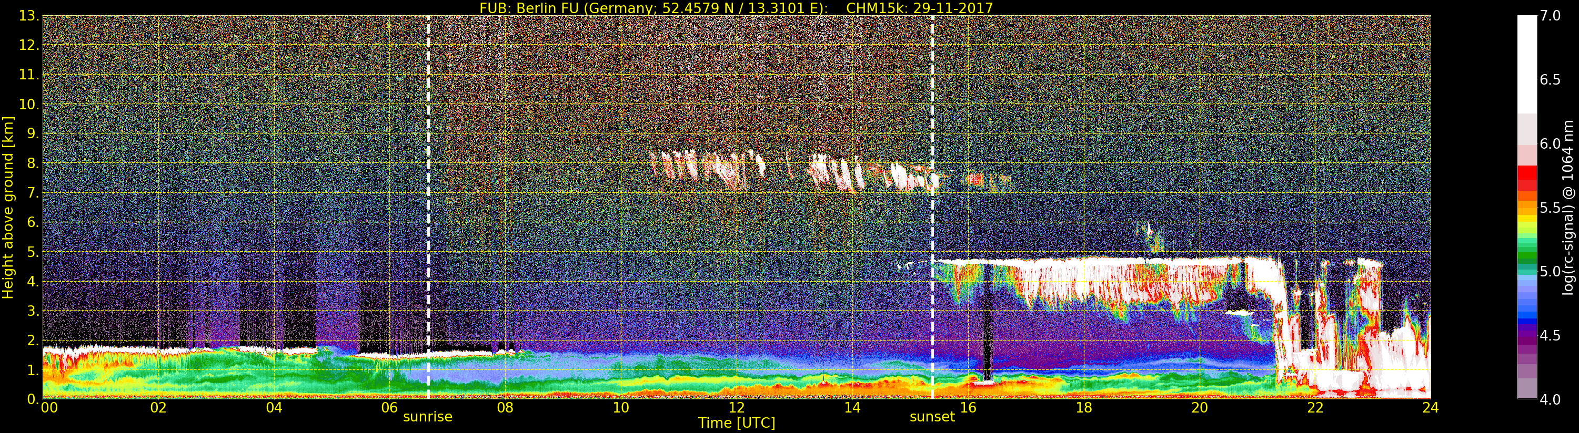Click the '5.' tick on the height axis
This screenshot has width=1579, height=433.
(33, 252)
